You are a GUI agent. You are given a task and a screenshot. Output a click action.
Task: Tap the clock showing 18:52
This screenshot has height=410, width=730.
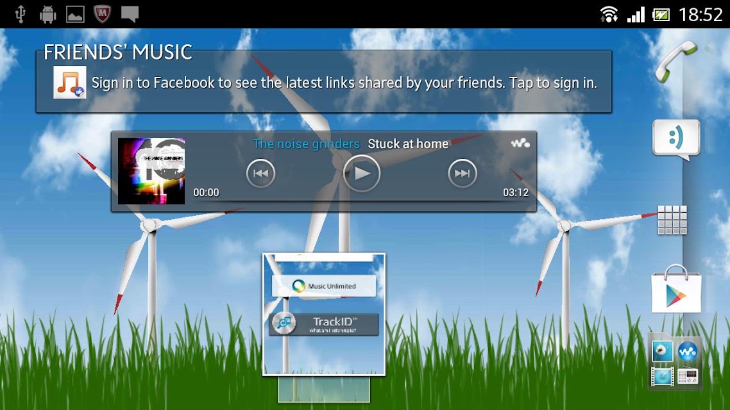pos(700,15)
